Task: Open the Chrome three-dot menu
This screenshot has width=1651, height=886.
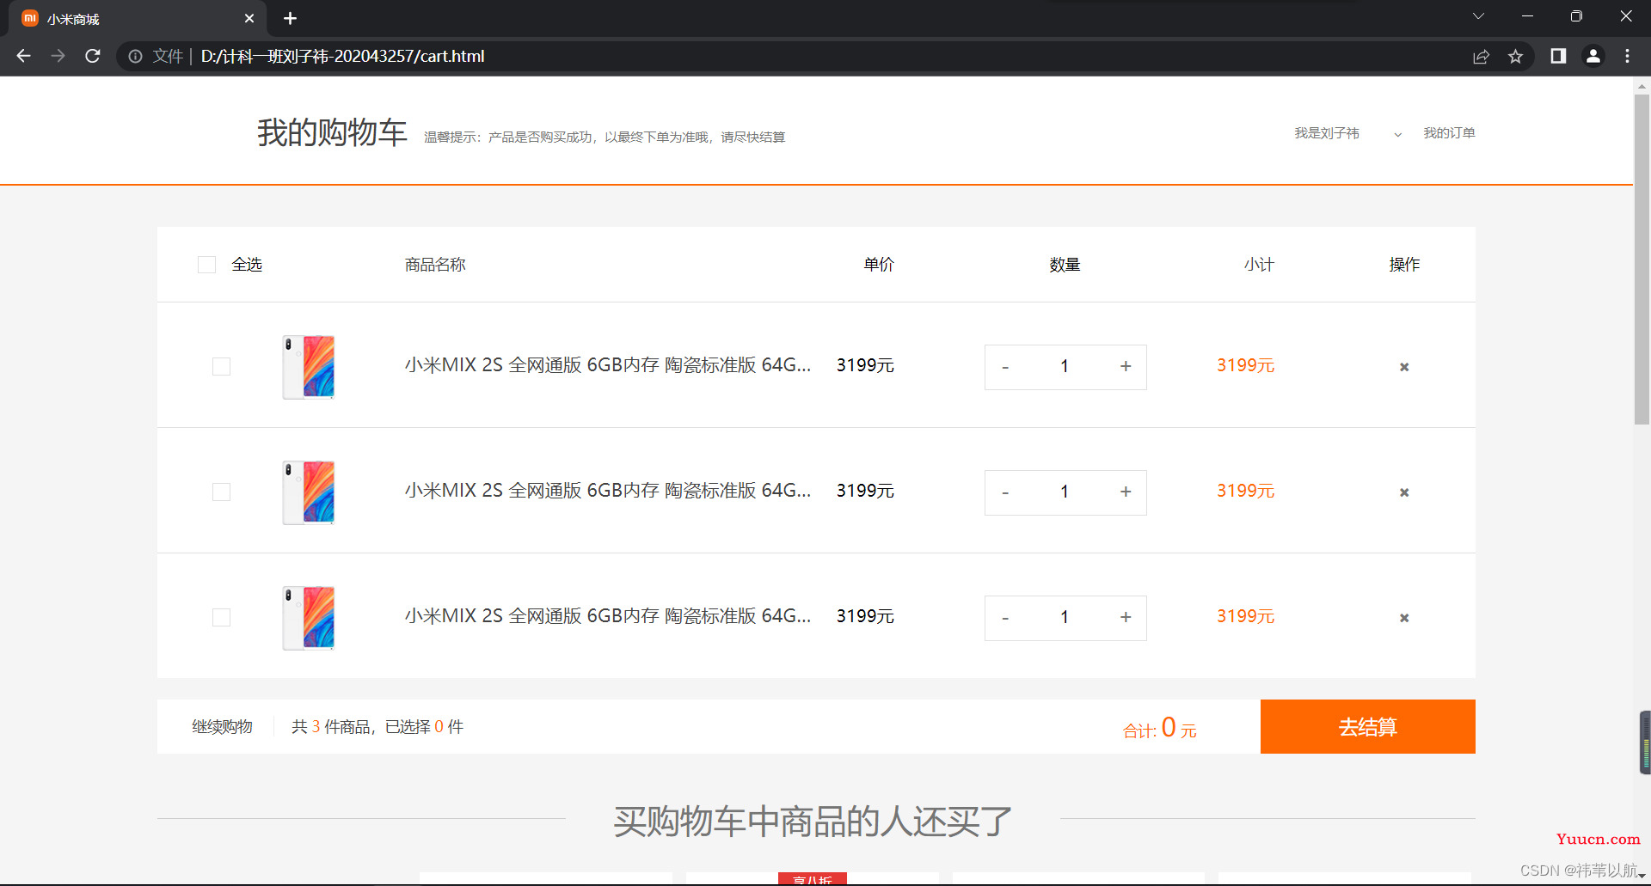Action: 1627,56
